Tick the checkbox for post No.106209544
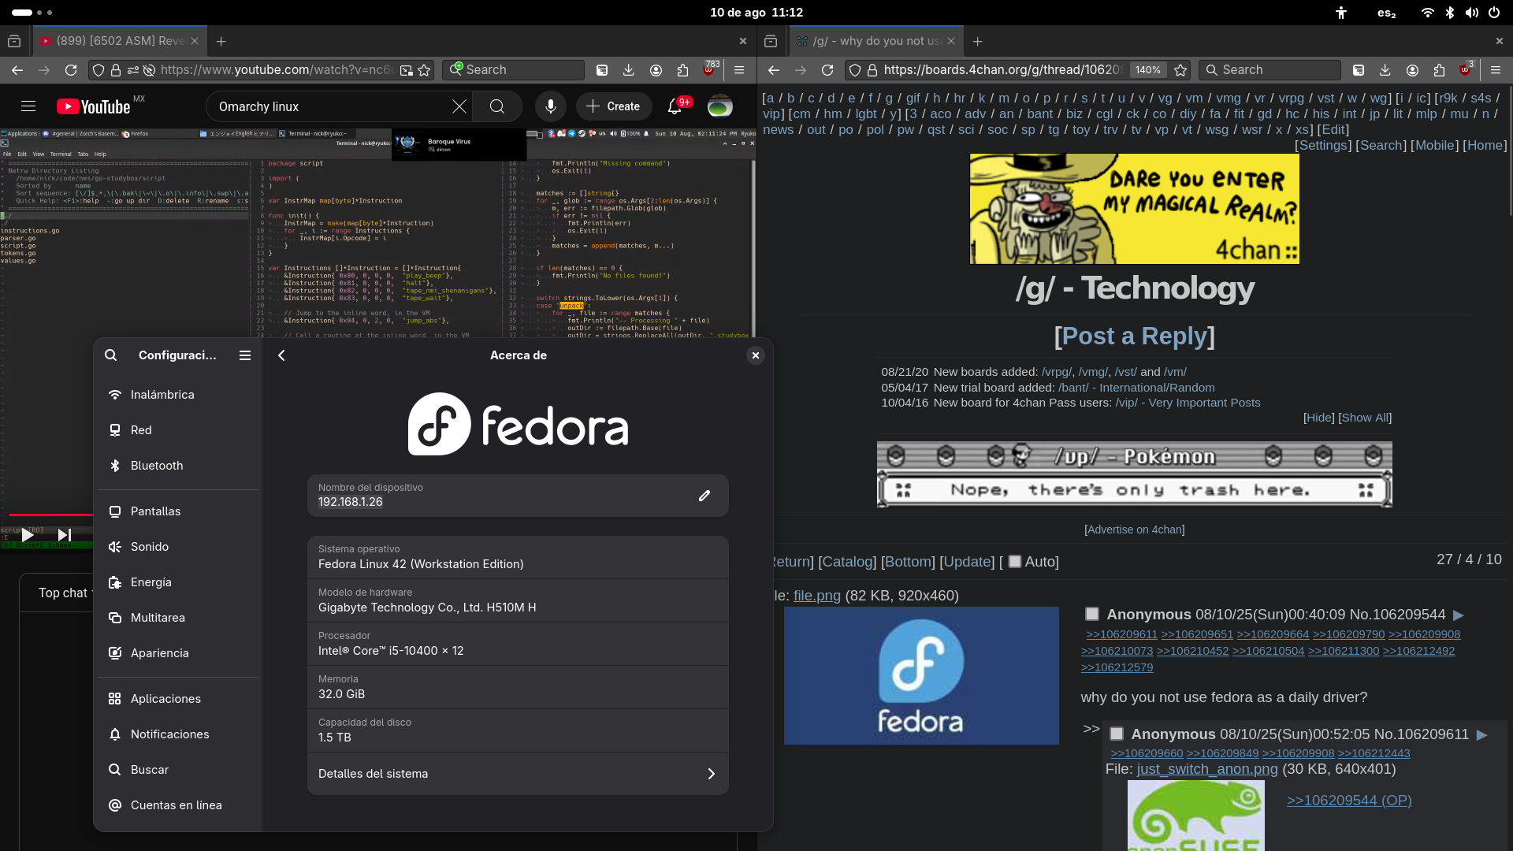 click(x=1092, y=614)
